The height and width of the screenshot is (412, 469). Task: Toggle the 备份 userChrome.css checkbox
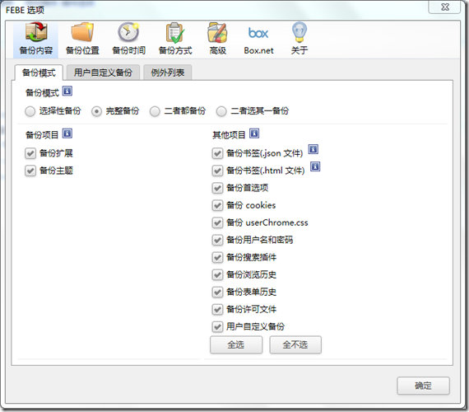tap(217, 223)
